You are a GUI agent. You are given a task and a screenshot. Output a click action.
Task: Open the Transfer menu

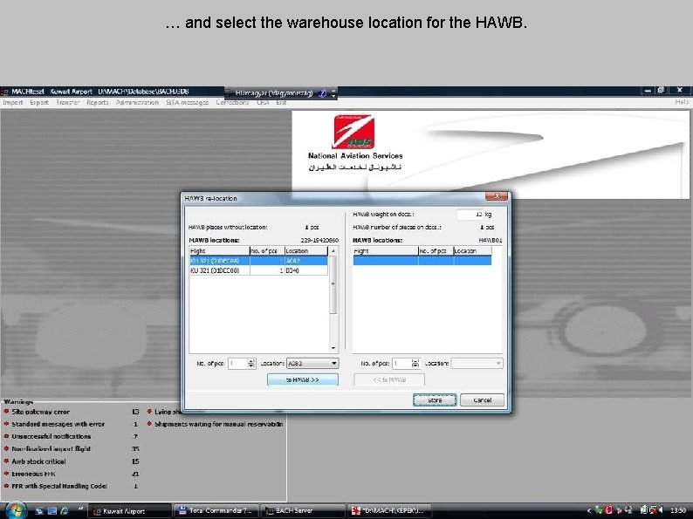tap(67, 102)
